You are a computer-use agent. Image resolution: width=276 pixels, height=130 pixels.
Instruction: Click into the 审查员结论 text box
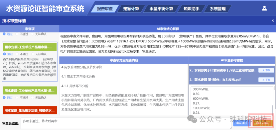click(126, 123)
